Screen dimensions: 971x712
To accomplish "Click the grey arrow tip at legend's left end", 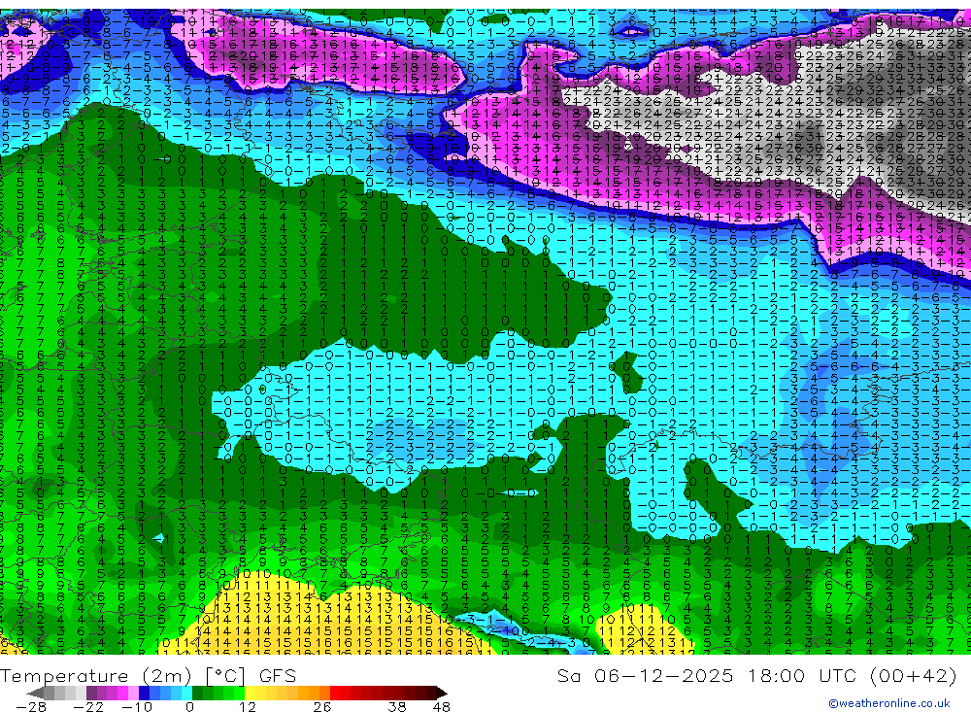I will click(36, 693).
